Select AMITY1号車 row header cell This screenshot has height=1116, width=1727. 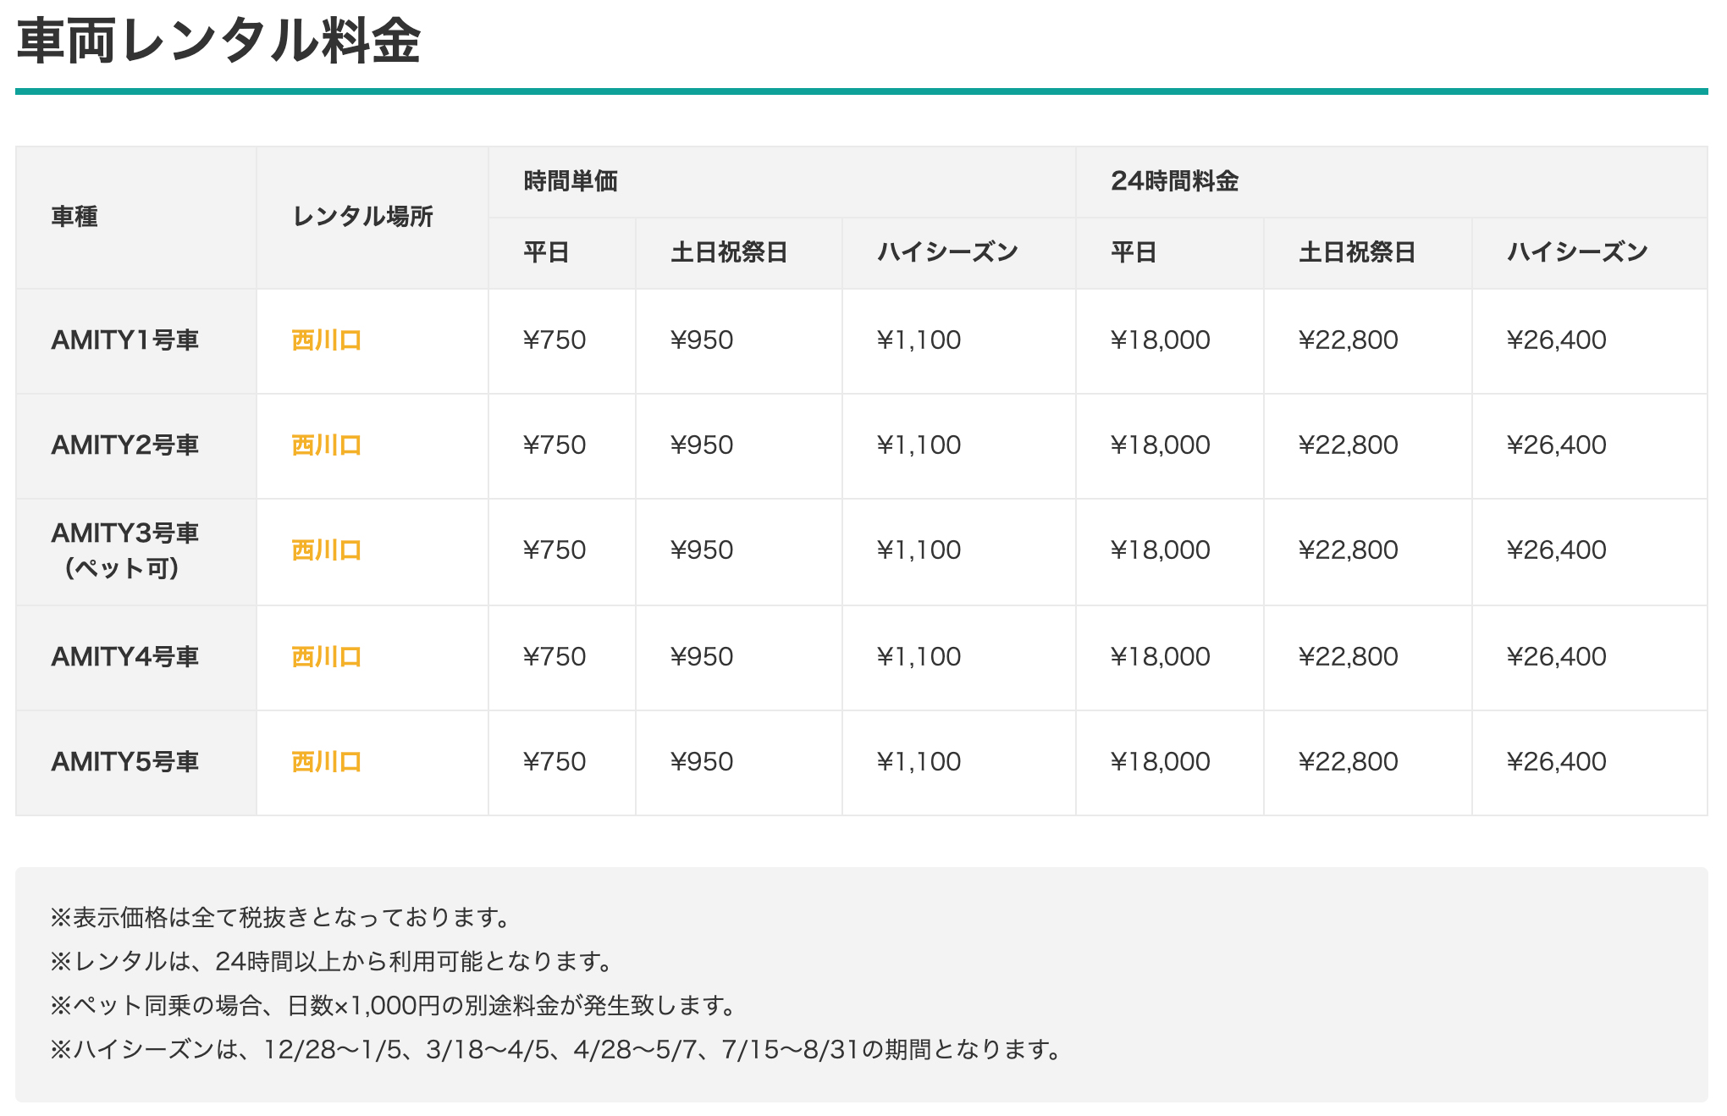pos(125,340)
